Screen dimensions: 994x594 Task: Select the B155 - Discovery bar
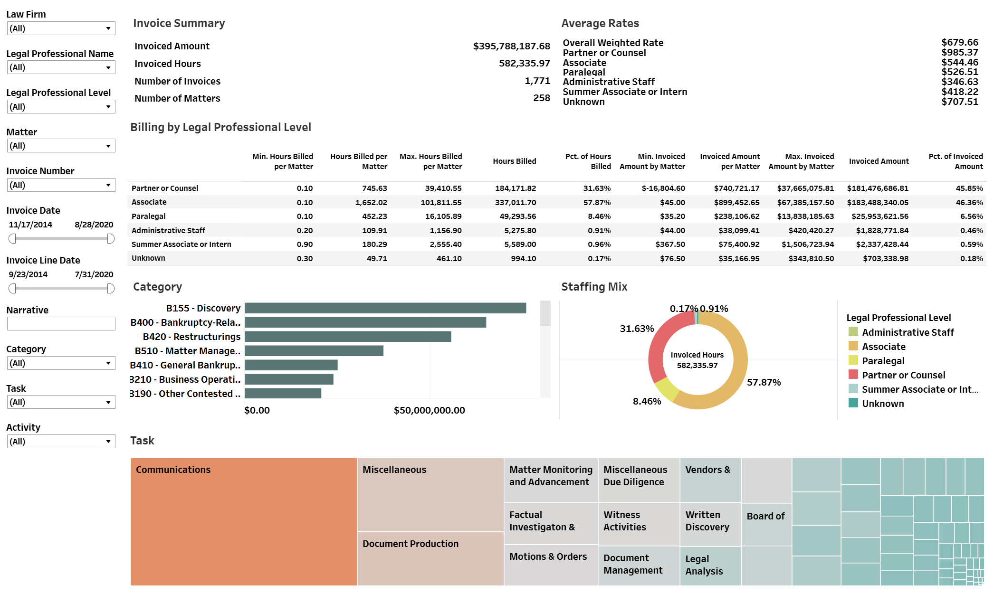click(x=385, y=308)
